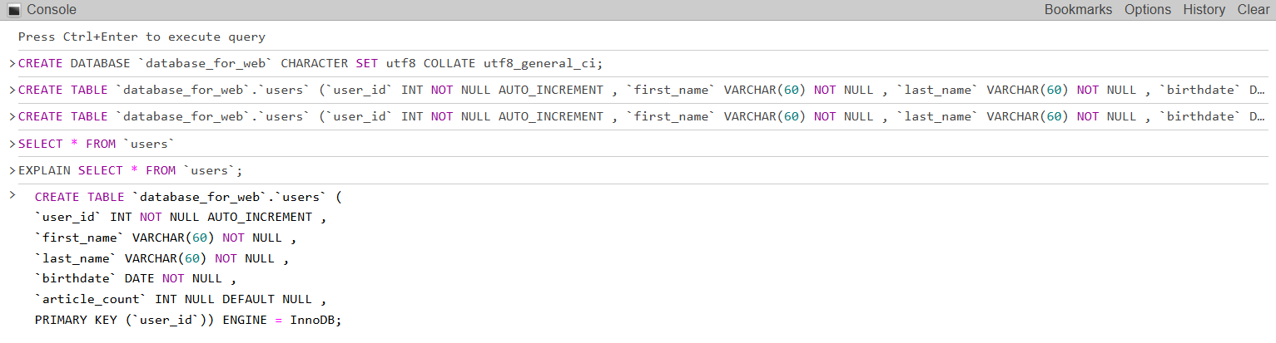Viewport: 1276px width, 343px height.
Task: Click the Console title label
Action: tap(52, 10)
